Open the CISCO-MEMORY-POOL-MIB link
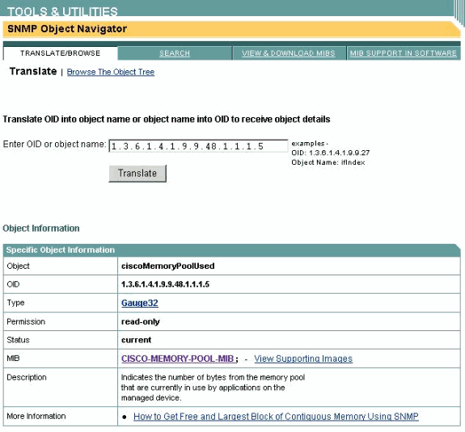 point(178,359)
